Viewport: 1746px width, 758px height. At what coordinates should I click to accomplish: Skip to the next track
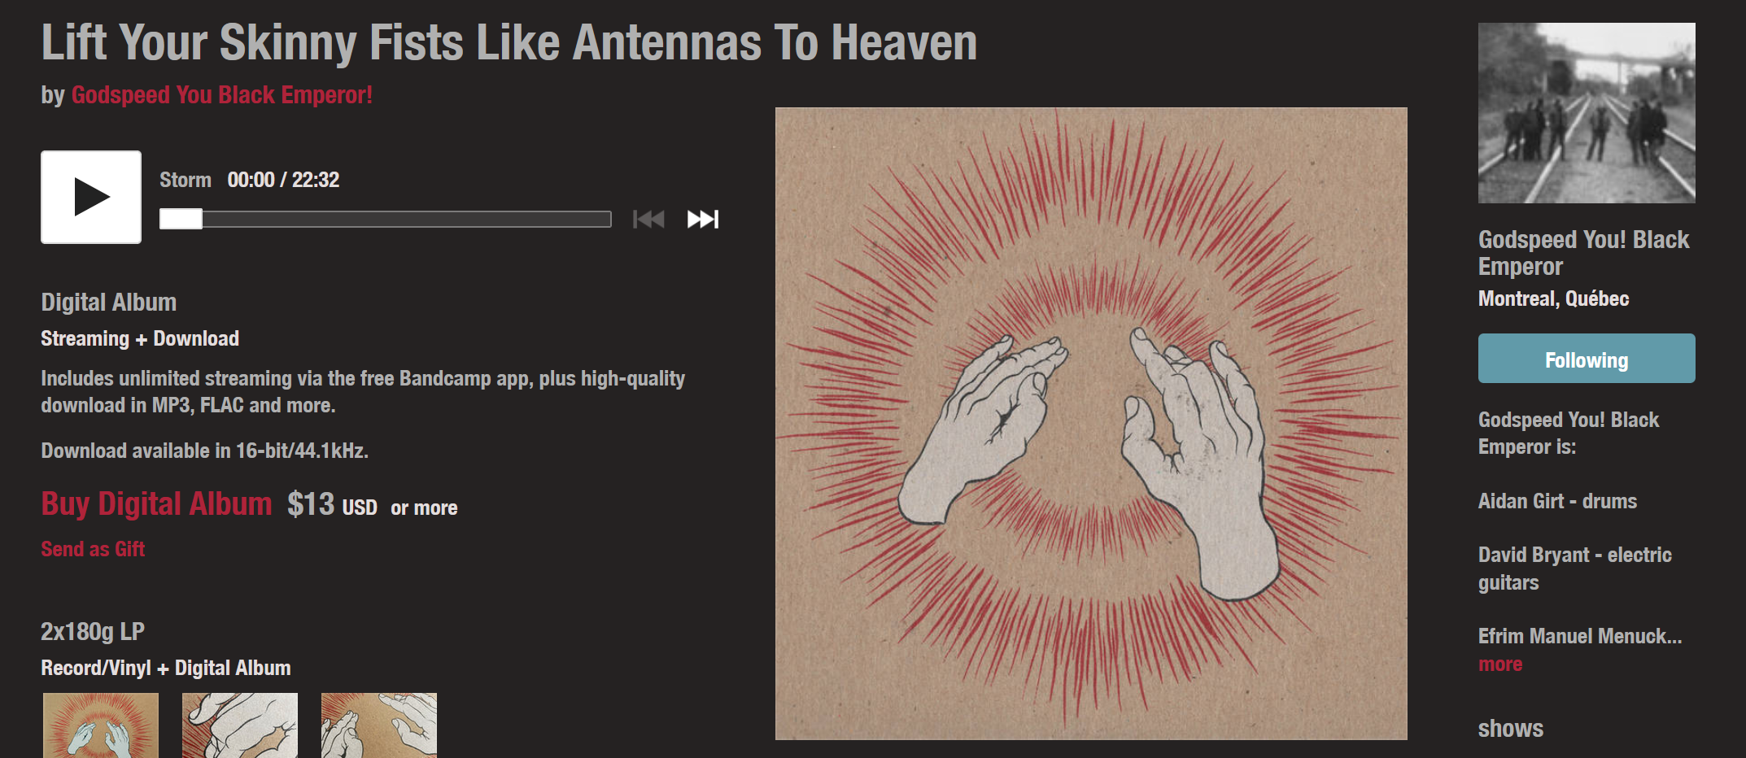[703, 219]
